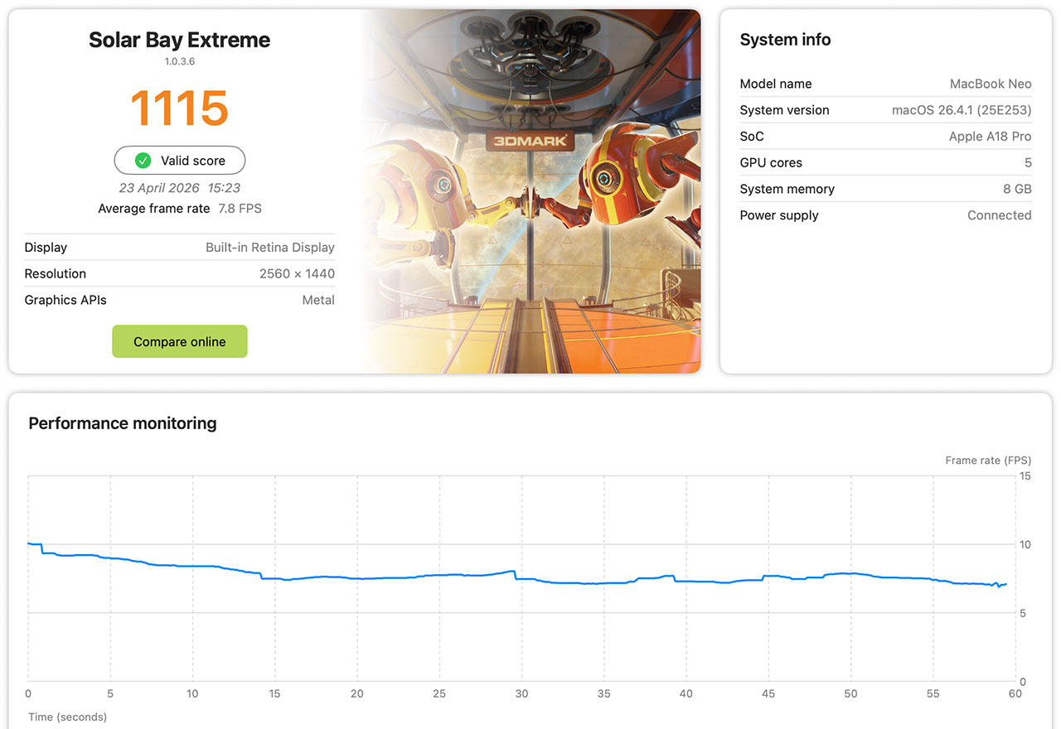Open the System info panel header

click(785, 39)
